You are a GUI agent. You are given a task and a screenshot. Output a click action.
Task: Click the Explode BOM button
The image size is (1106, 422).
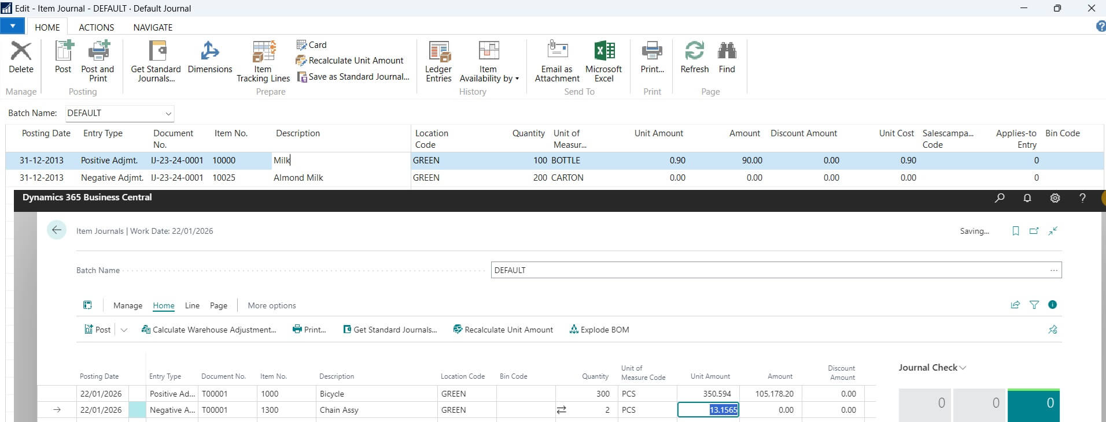tap(599, 330)
